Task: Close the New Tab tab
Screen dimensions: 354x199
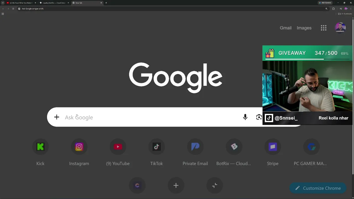Action: [x=101, y=3]
